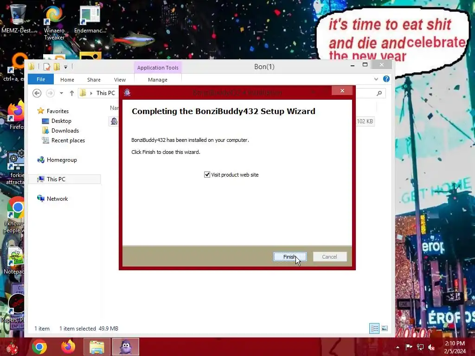
Task: Expand the ribbon with the chevron arrow
Action: (x=376, y=79)
